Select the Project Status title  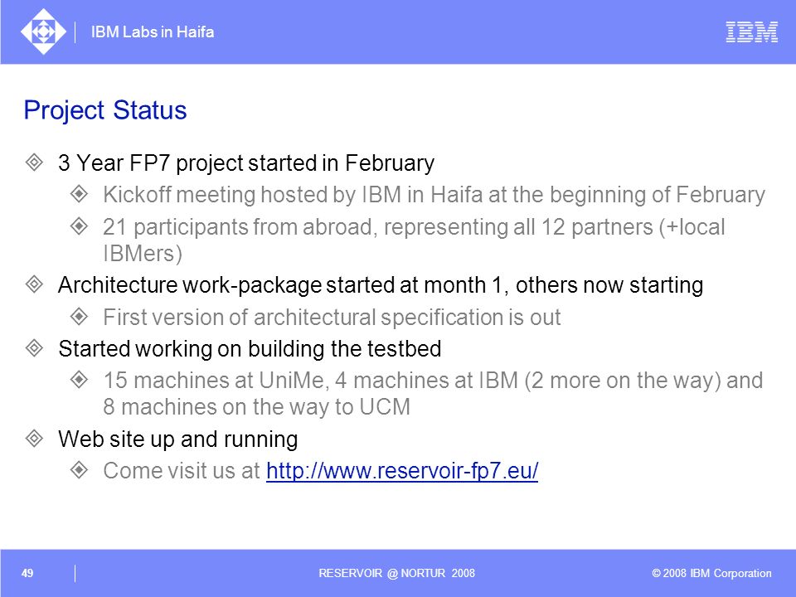tap(105, 110)
